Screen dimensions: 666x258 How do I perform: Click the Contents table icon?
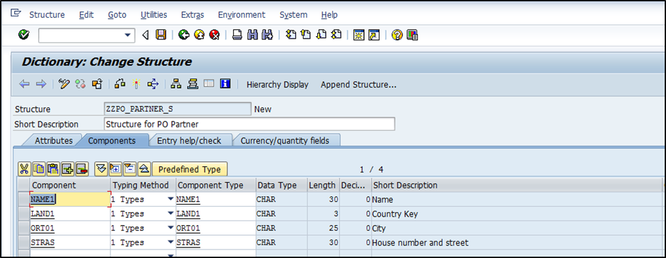coord(209,84)
